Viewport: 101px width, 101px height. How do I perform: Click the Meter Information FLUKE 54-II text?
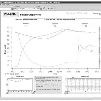[76, 13]
